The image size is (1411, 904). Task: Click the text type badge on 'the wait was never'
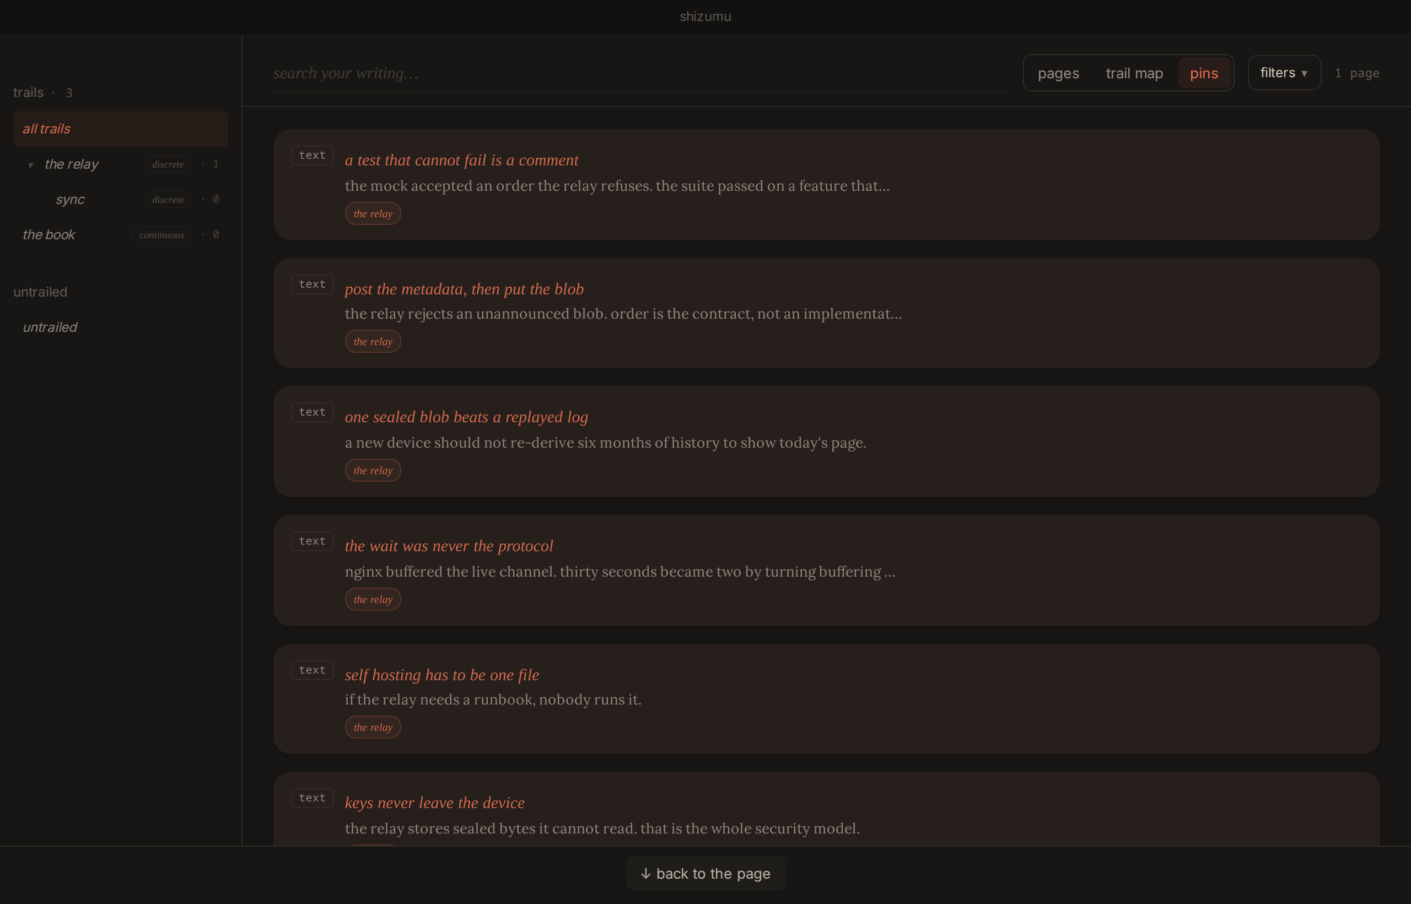pyautogui.click(x=313, y=542)
